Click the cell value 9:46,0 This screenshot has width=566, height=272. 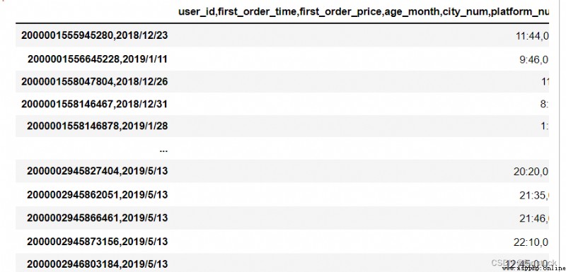[534, 59]
